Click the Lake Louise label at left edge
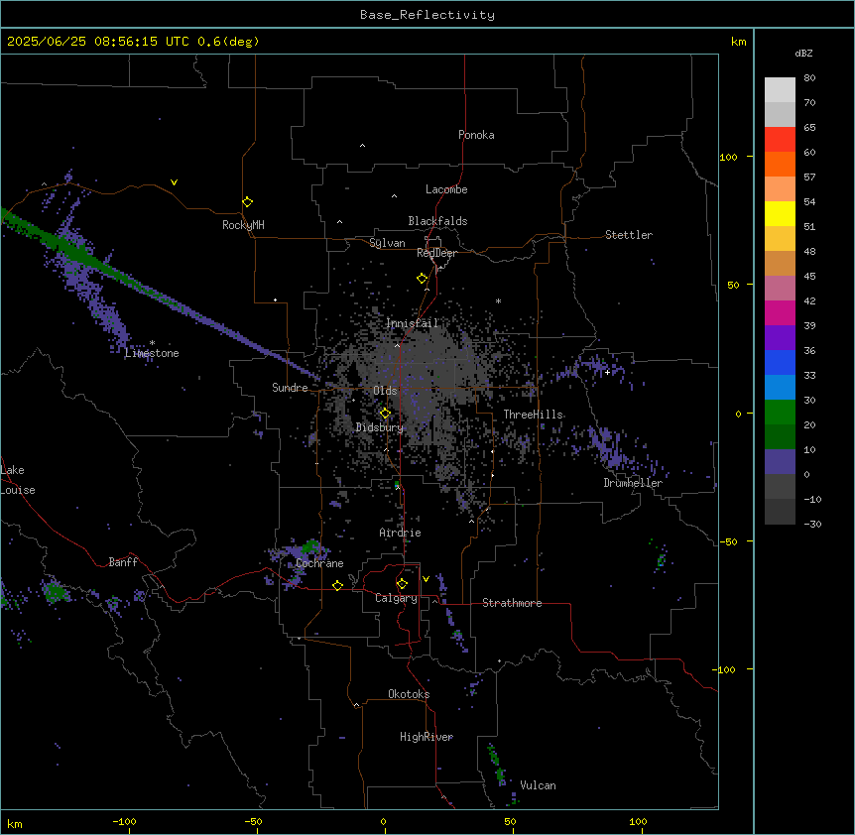Viewport: 855px width, 835px height. coord(18,480)
